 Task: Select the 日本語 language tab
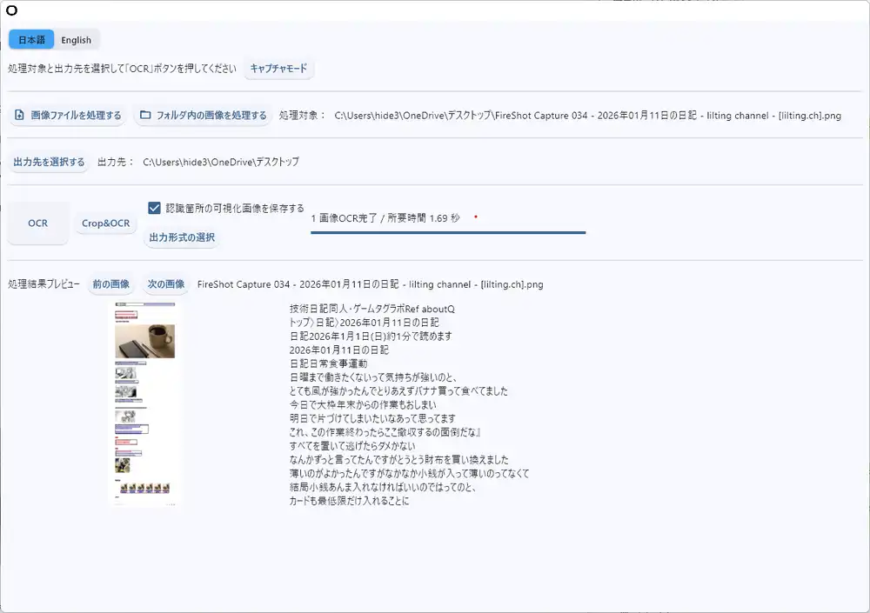[30, 39]
